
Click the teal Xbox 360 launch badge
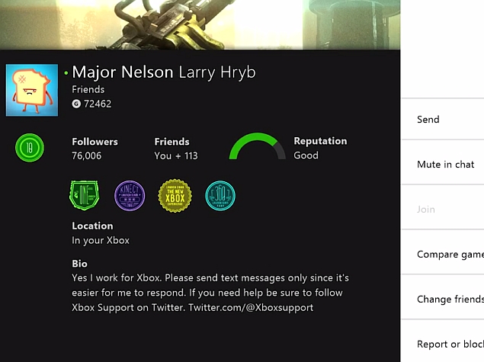(220, 196)
